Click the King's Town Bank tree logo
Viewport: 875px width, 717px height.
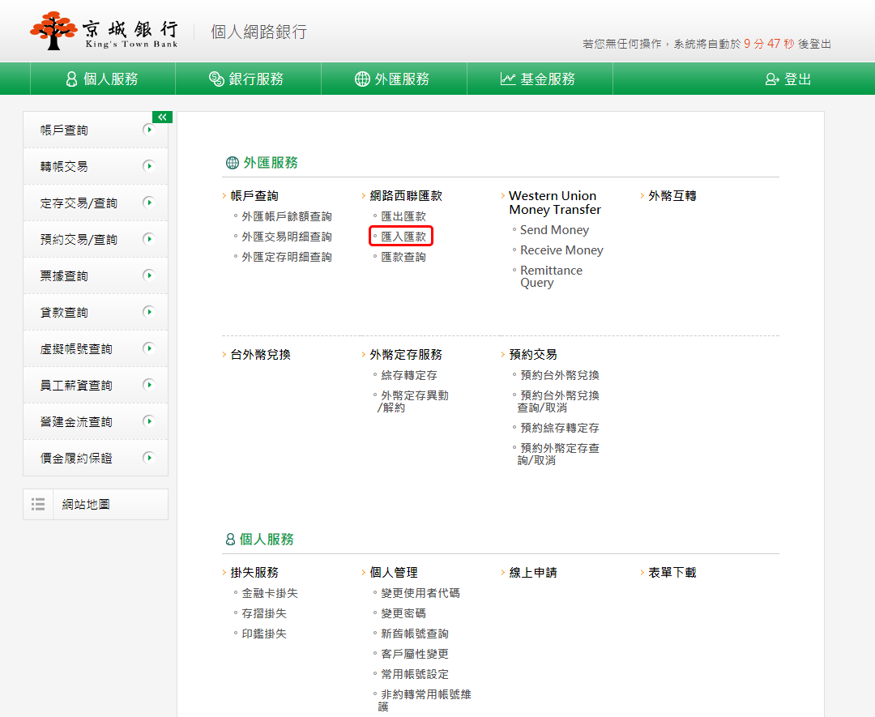[53, 31]
